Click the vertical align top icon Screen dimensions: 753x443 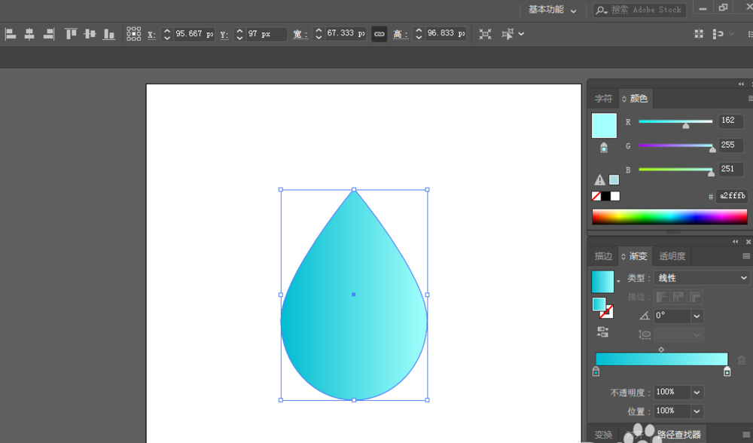click(71, 34)
